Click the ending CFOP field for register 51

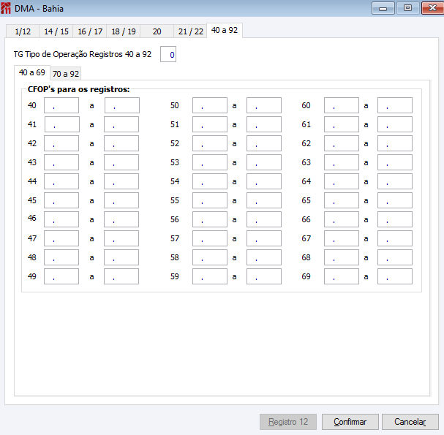[264, 124]
